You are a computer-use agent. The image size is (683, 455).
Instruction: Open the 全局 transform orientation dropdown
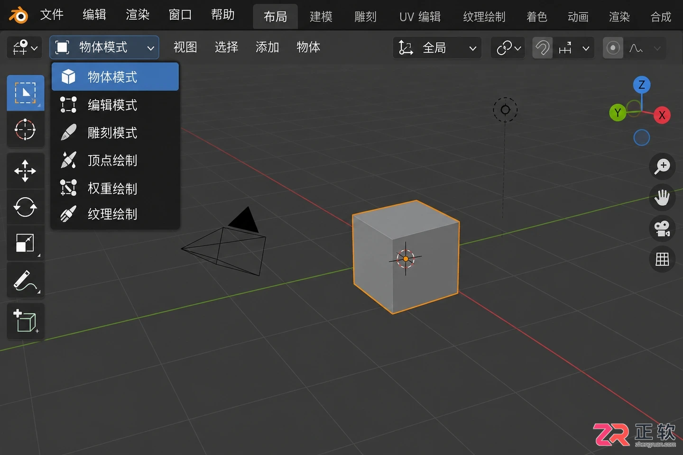pos(437,48)
